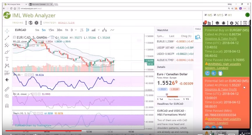Open high volatility warning on EURCAD alert
The image size is (252, 135).
pos(223,121)
